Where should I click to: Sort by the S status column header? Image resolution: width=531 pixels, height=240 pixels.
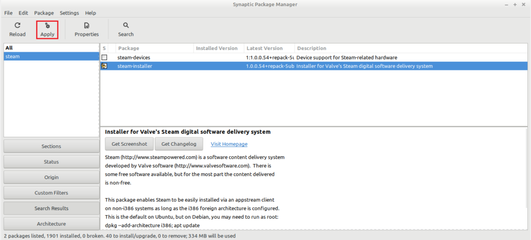click(104, 48)
